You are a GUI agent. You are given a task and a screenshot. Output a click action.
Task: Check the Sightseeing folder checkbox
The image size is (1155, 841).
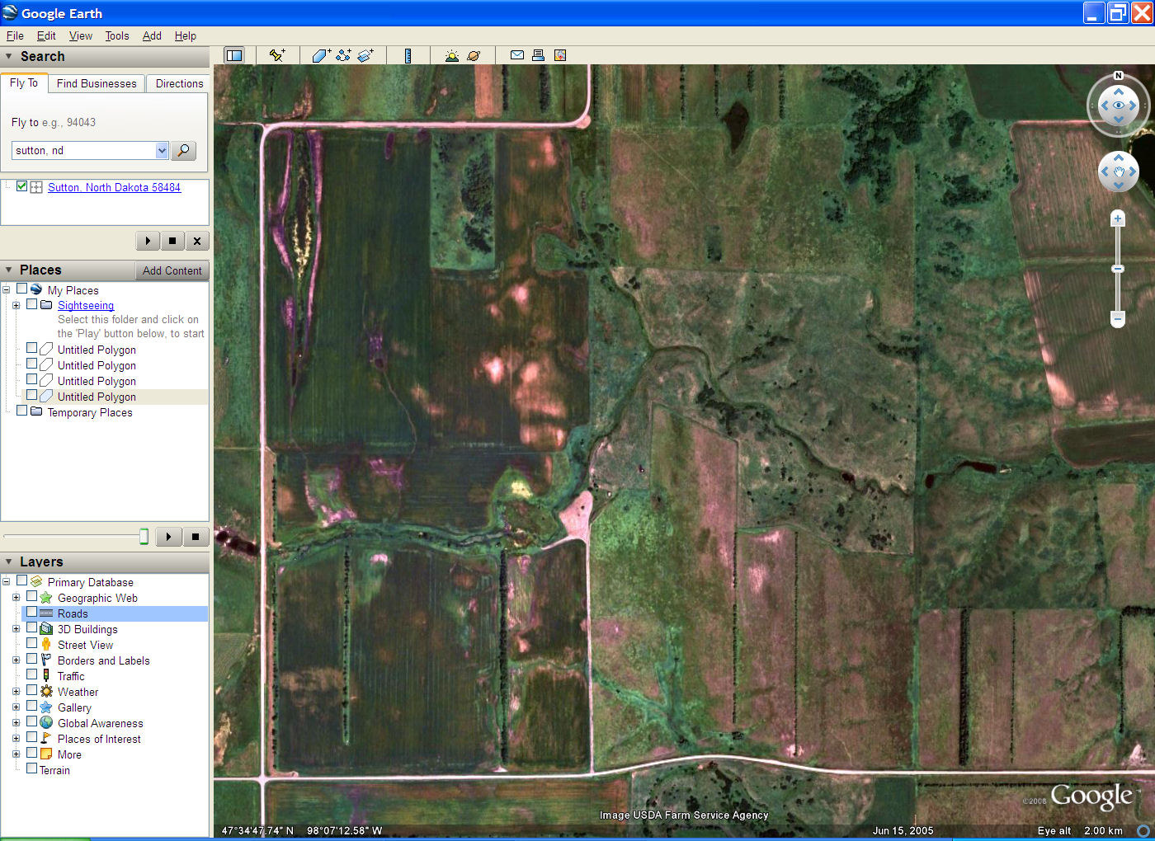(x=31, y=304)
